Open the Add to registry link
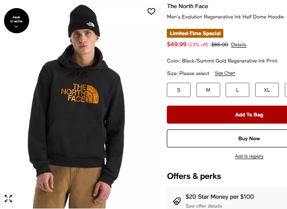Viewport: 287px width, 209px height. click(249, 156)
